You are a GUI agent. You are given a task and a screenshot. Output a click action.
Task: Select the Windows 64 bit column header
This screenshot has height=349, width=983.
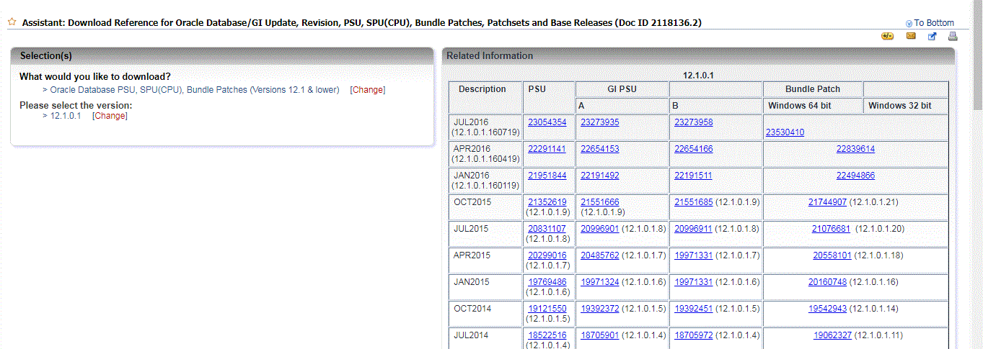click(813, 106)
